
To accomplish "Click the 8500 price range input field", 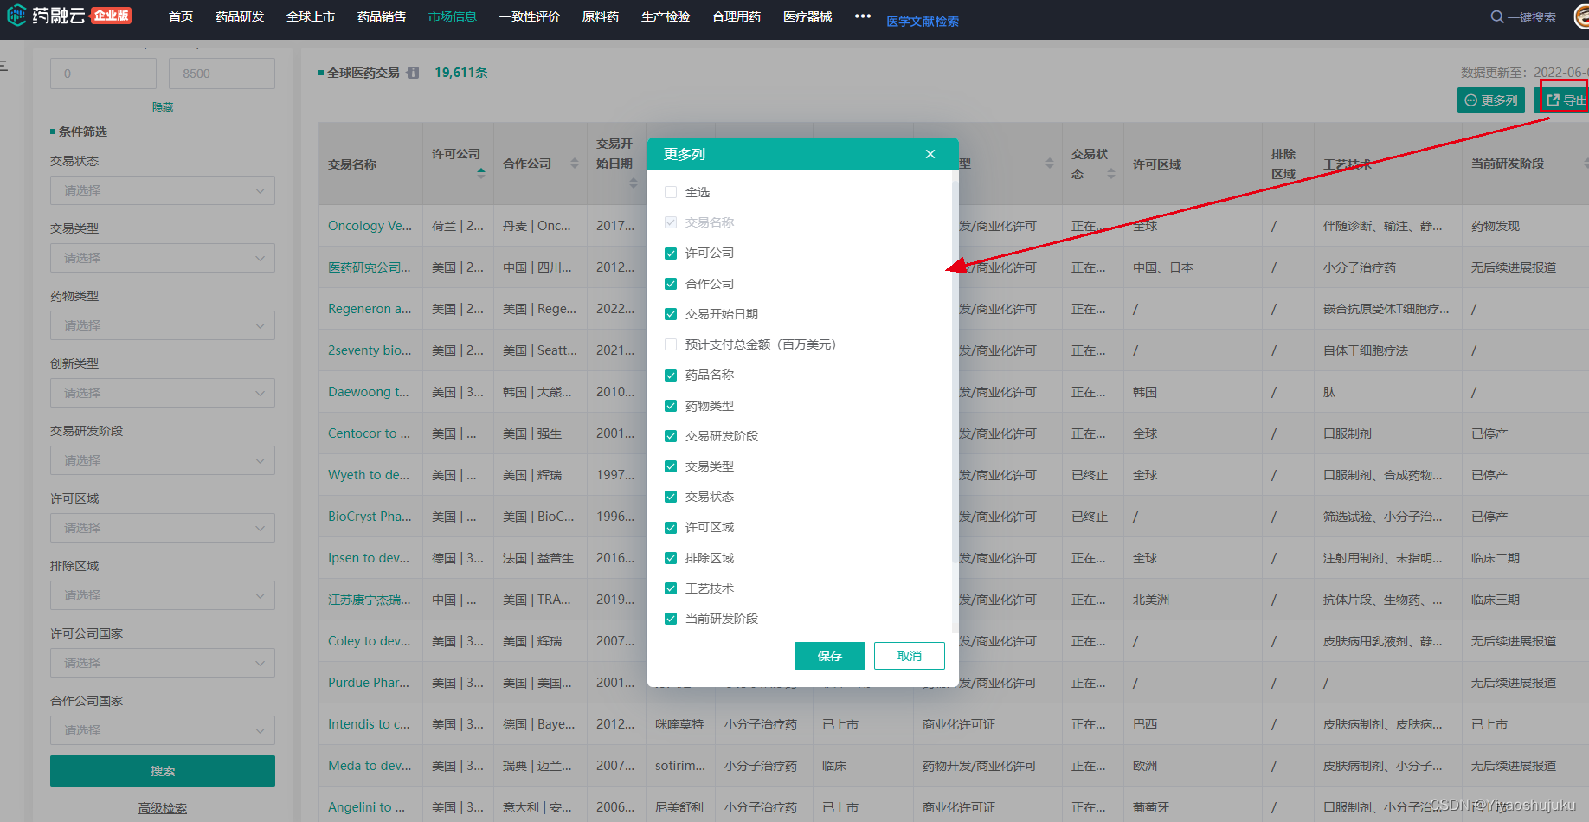I will click(x=222, y=74).
